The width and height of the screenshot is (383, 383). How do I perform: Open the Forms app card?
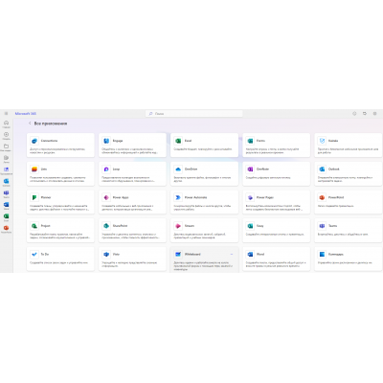click(x=277, y=146)
